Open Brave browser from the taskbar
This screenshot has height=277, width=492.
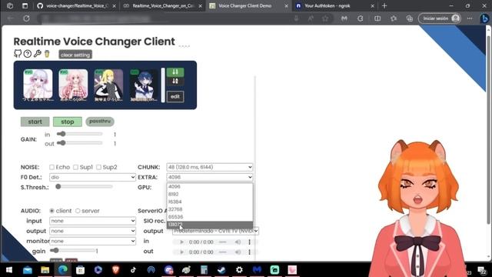point(116,270)
